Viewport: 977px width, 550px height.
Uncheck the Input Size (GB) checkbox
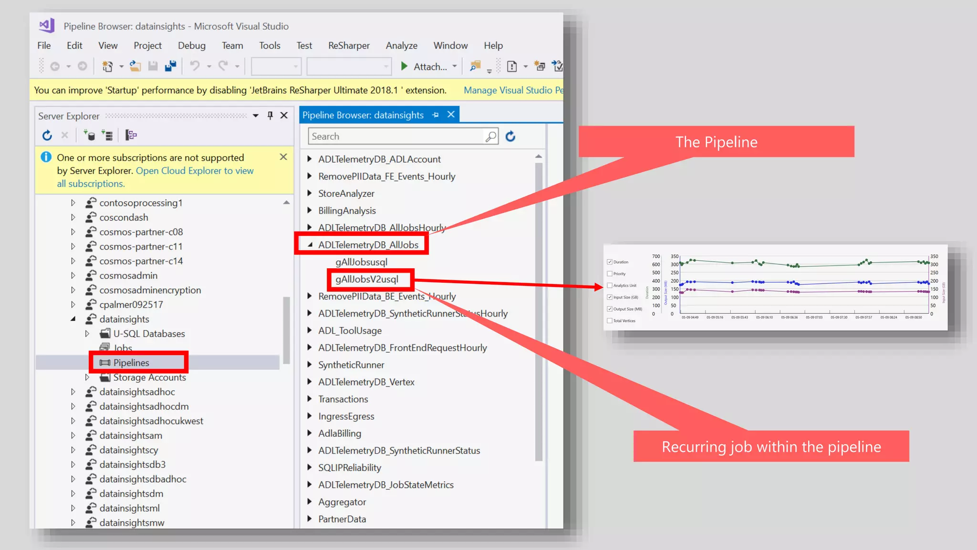[x=610, y=297]
